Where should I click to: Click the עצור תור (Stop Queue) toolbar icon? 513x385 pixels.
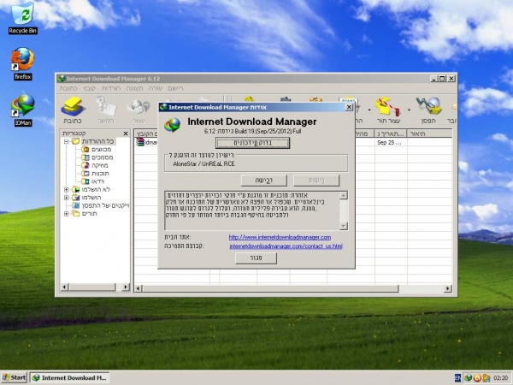click(x=388, y=109)
